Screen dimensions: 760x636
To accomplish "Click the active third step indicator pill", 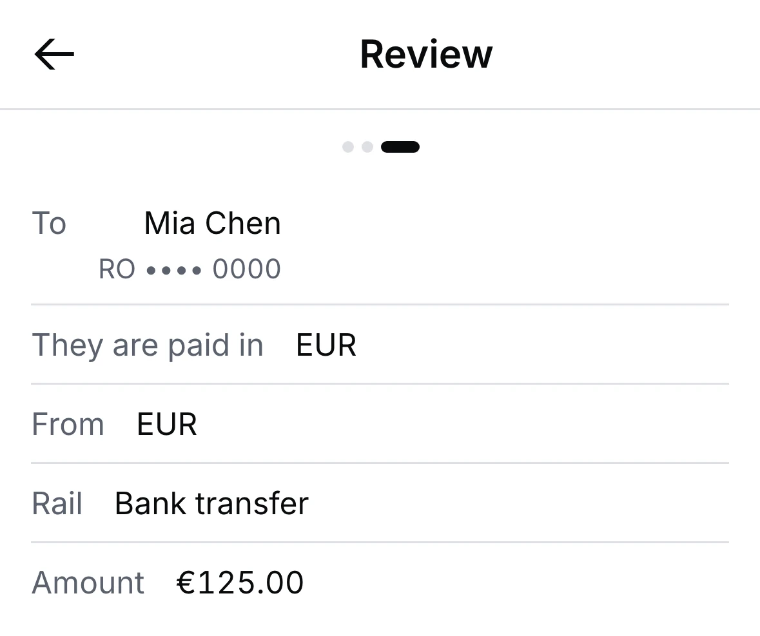I will (x=400, y=147).
